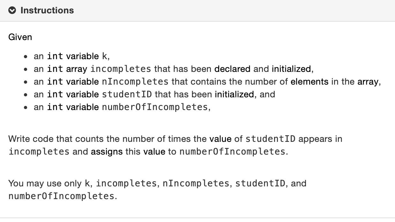Click "int" keyword in the variable k bullet
The width and height of the screenshot is (395, 222).
(x=55, y=56)
